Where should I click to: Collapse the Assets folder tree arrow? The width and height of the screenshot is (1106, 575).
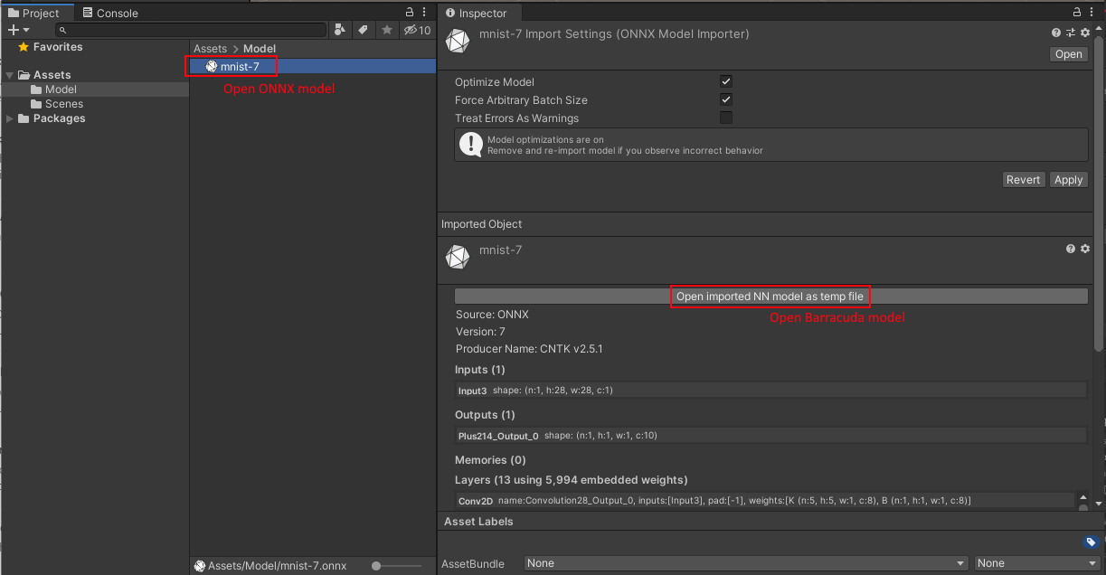click(11, 75)
